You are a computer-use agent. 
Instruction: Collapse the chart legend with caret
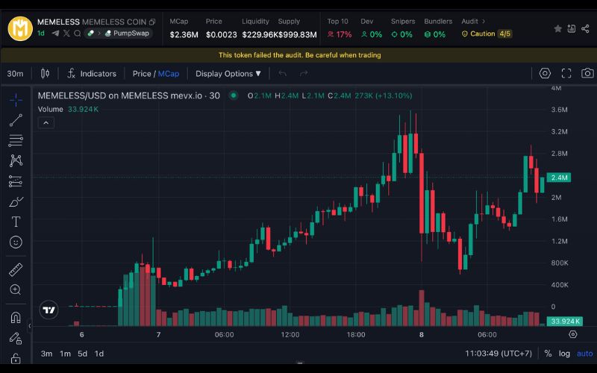pos(46,123)
